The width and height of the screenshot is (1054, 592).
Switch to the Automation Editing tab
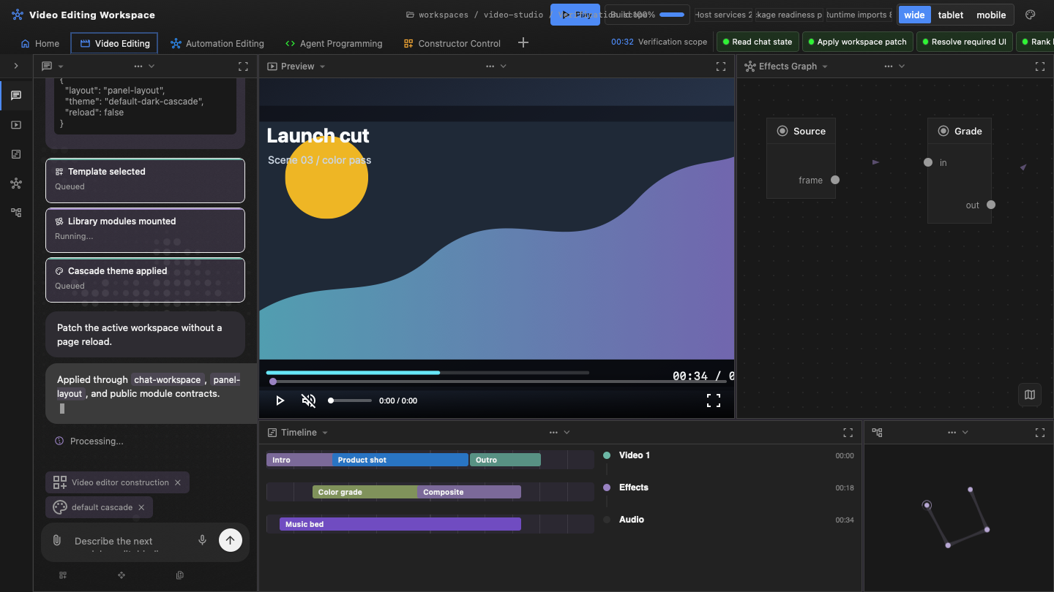coord(217,43)
